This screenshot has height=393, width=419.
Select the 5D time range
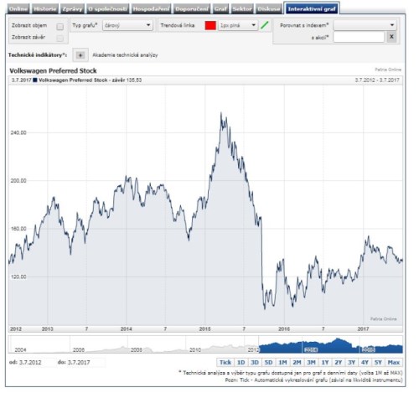268,362
